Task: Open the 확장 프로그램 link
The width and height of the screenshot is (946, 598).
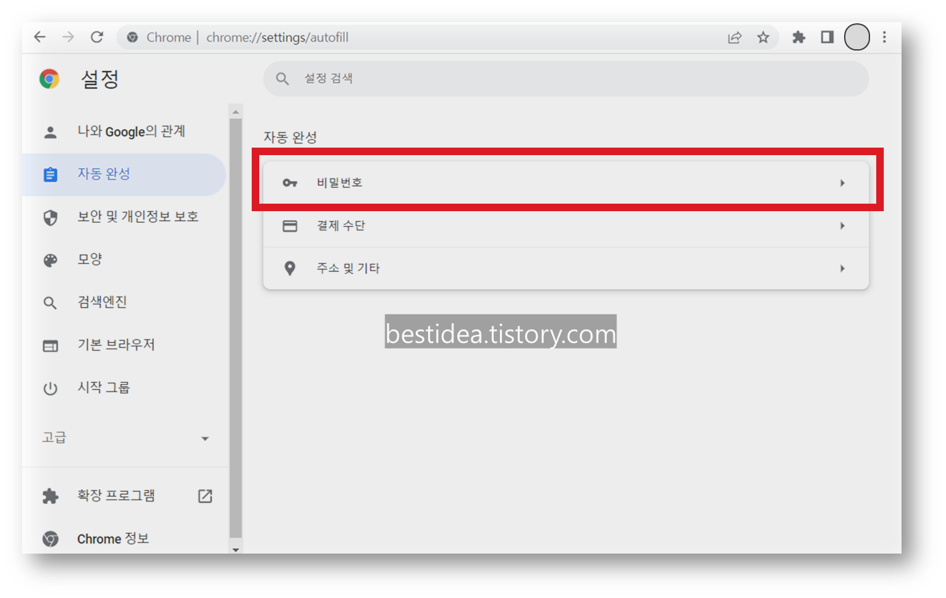Action: (124, 496)
